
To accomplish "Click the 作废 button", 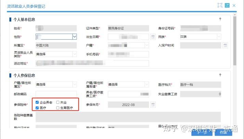I will pos(223,132).
